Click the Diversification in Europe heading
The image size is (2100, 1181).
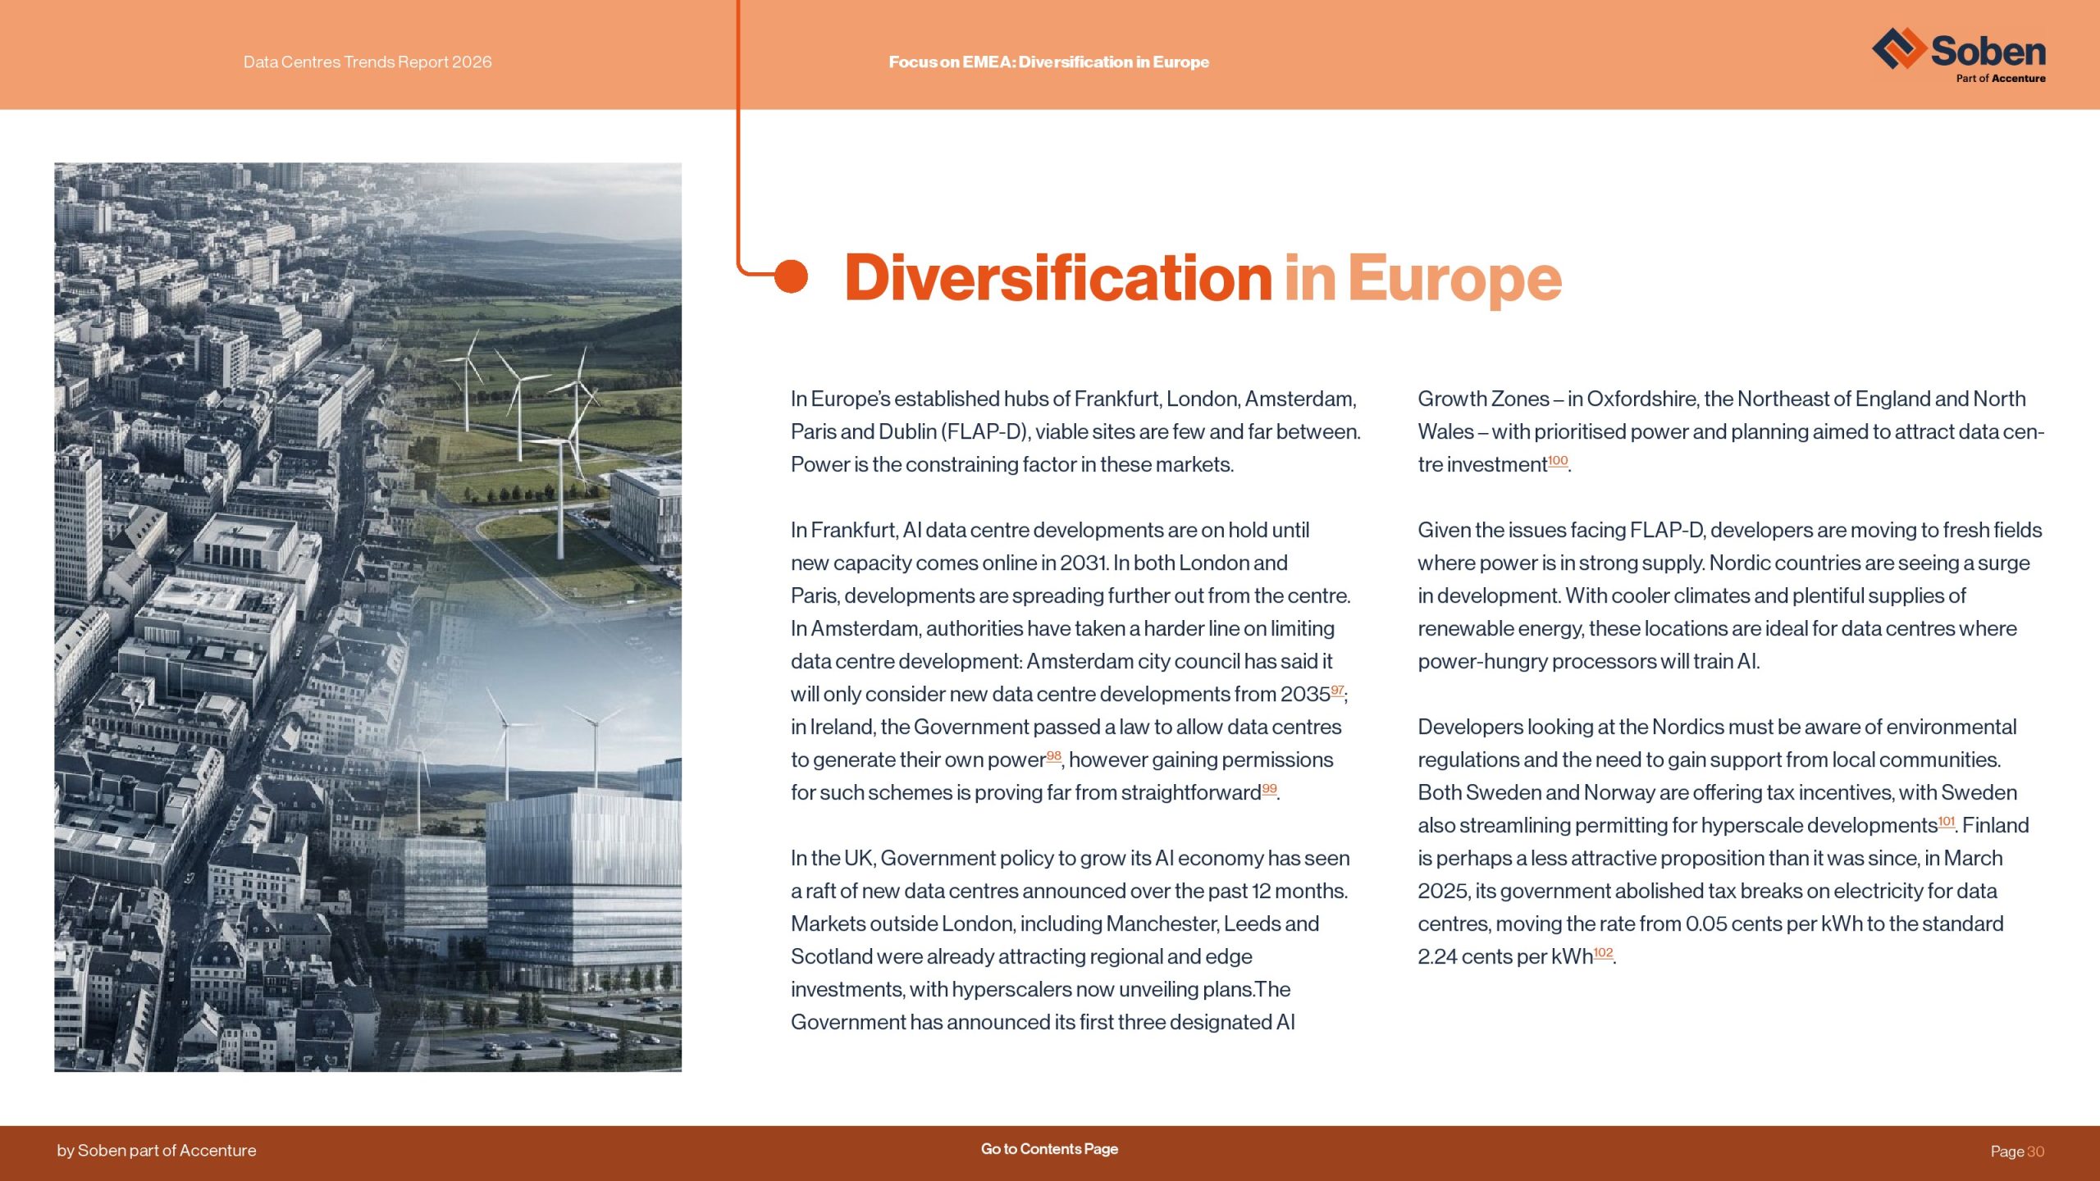pyautogui.click(x=1203, y=278)
